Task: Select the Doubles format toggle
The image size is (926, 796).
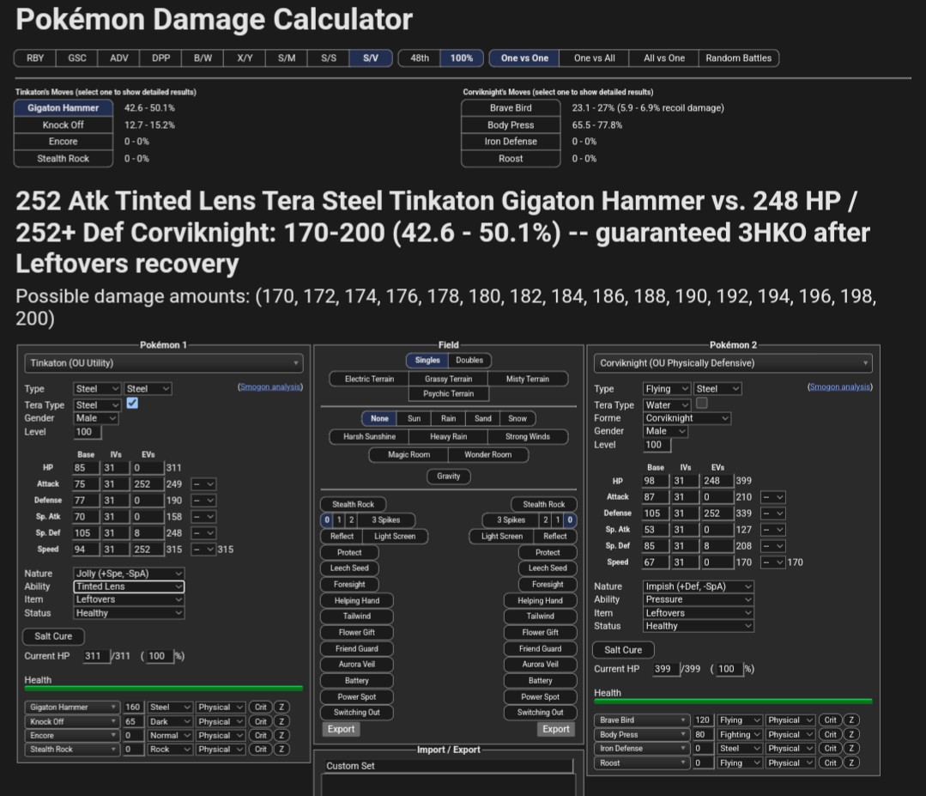Action: (x=469, y=361)
